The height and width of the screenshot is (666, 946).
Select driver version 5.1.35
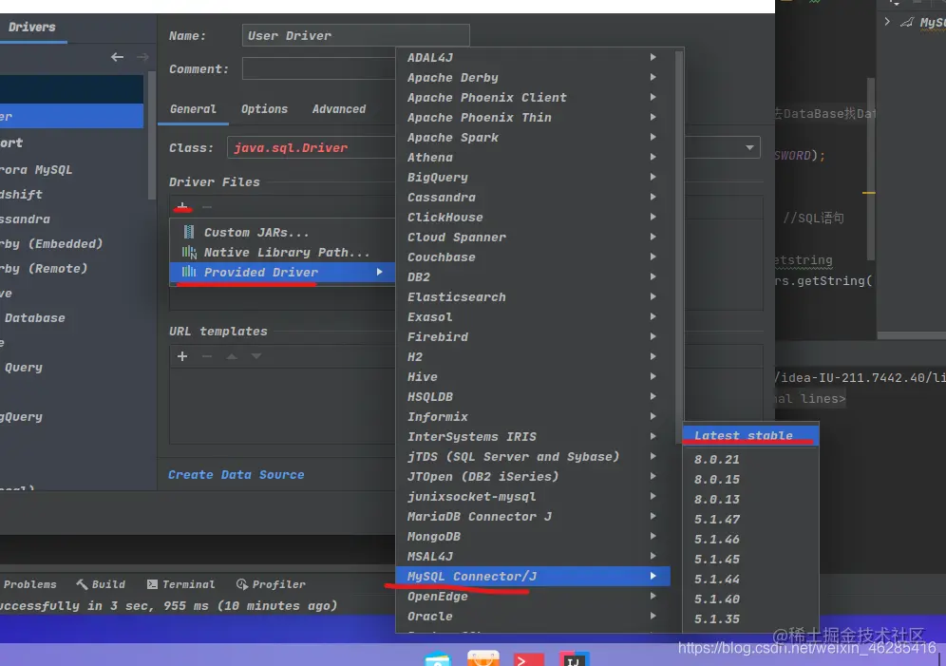pos(750,618)
